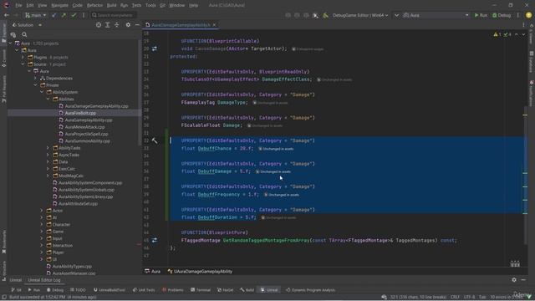The width and height of the screenshot is (535, 301).
Task: Collapse the AbilitySystem folder
Action: click(x=42, y=92)
